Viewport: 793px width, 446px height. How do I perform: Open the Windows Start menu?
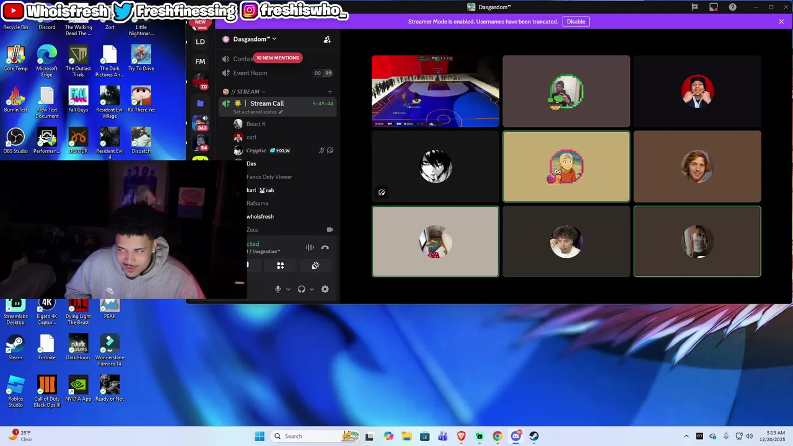click(x=259, y=436)
